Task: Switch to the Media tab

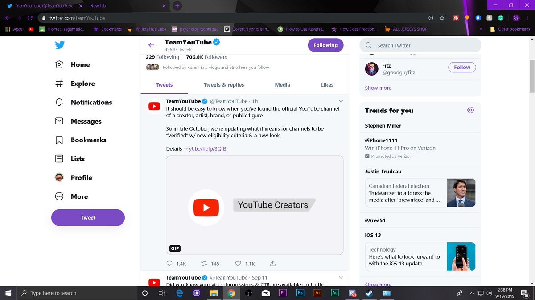Action: click(x=282, y=84)
